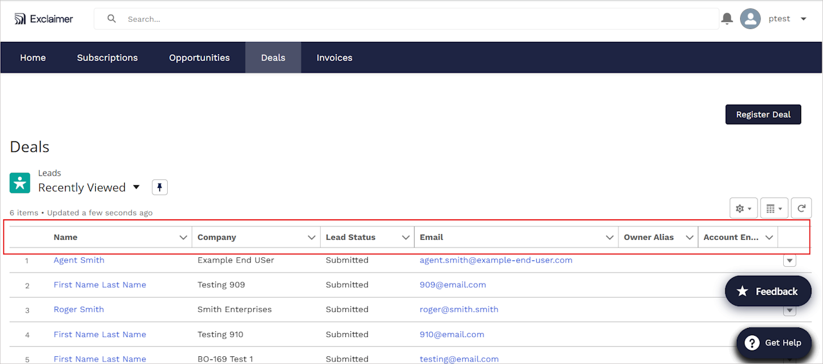Click Submitted status in Roger Smith row

(347, 309)
